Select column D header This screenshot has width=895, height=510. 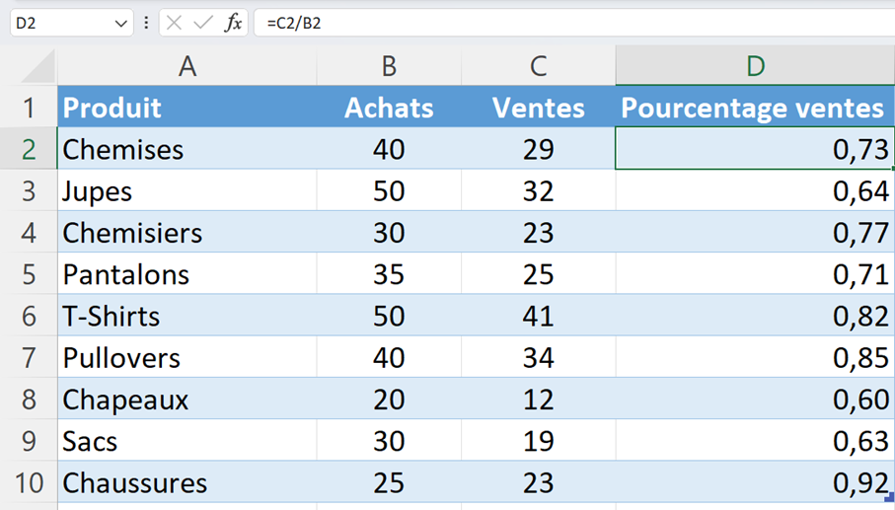pos(755,66)
